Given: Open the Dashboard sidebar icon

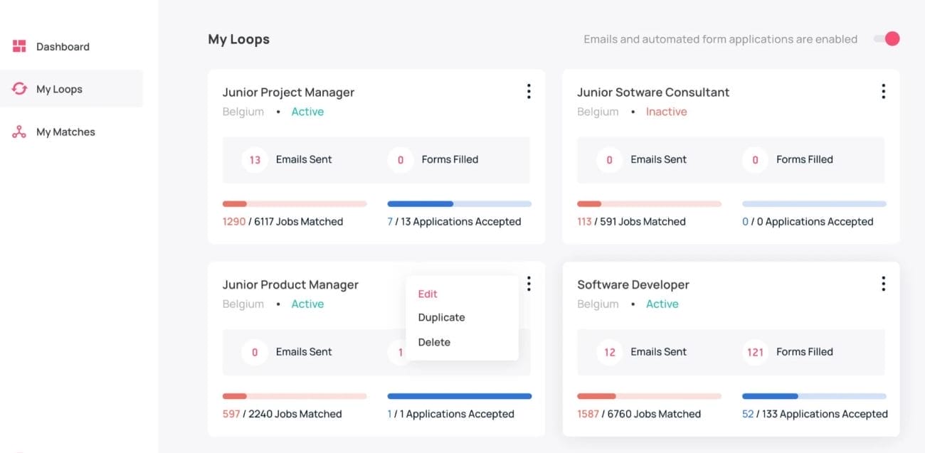Looking at the screenshot, I should click(18, 45).
